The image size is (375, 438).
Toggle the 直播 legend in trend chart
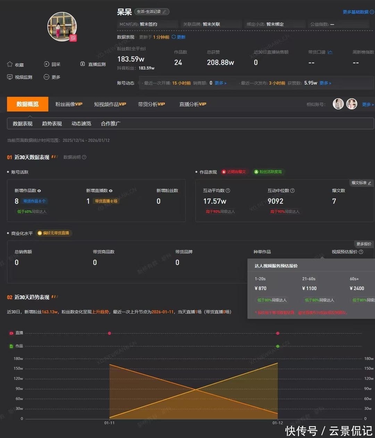pos(12,333)
